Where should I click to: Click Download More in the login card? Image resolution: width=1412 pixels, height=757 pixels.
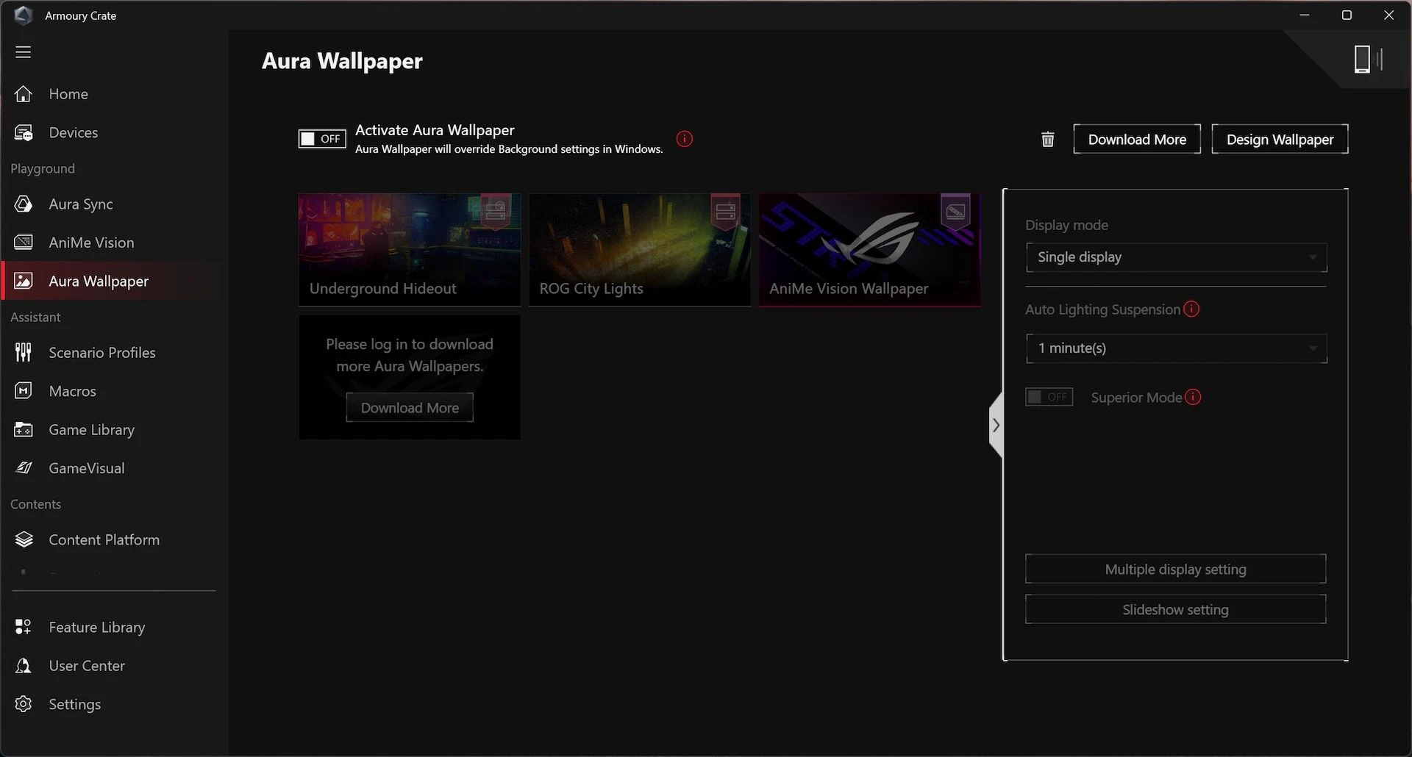click(410, 408)
